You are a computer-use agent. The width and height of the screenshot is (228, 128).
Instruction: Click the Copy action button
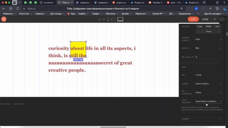pyautogui.click(x=199, y=26)
